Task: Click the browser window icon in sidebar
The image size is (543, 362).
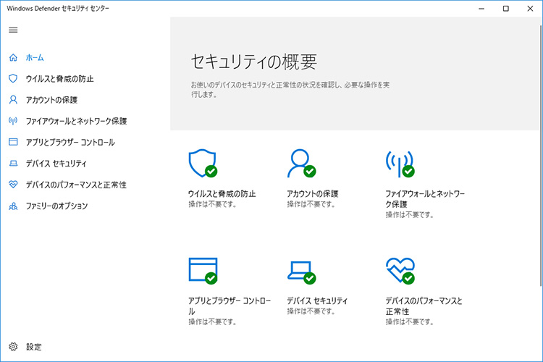Action: coord(13,142)
